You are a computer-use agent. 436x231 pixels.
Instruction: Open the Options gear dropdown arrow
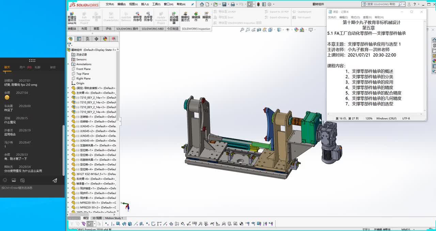pyautogui.click(x=274, y=4)
